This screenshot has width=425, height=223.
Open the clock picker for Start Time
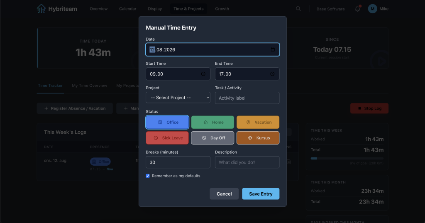pyautogui.click(x=203, y=74)
